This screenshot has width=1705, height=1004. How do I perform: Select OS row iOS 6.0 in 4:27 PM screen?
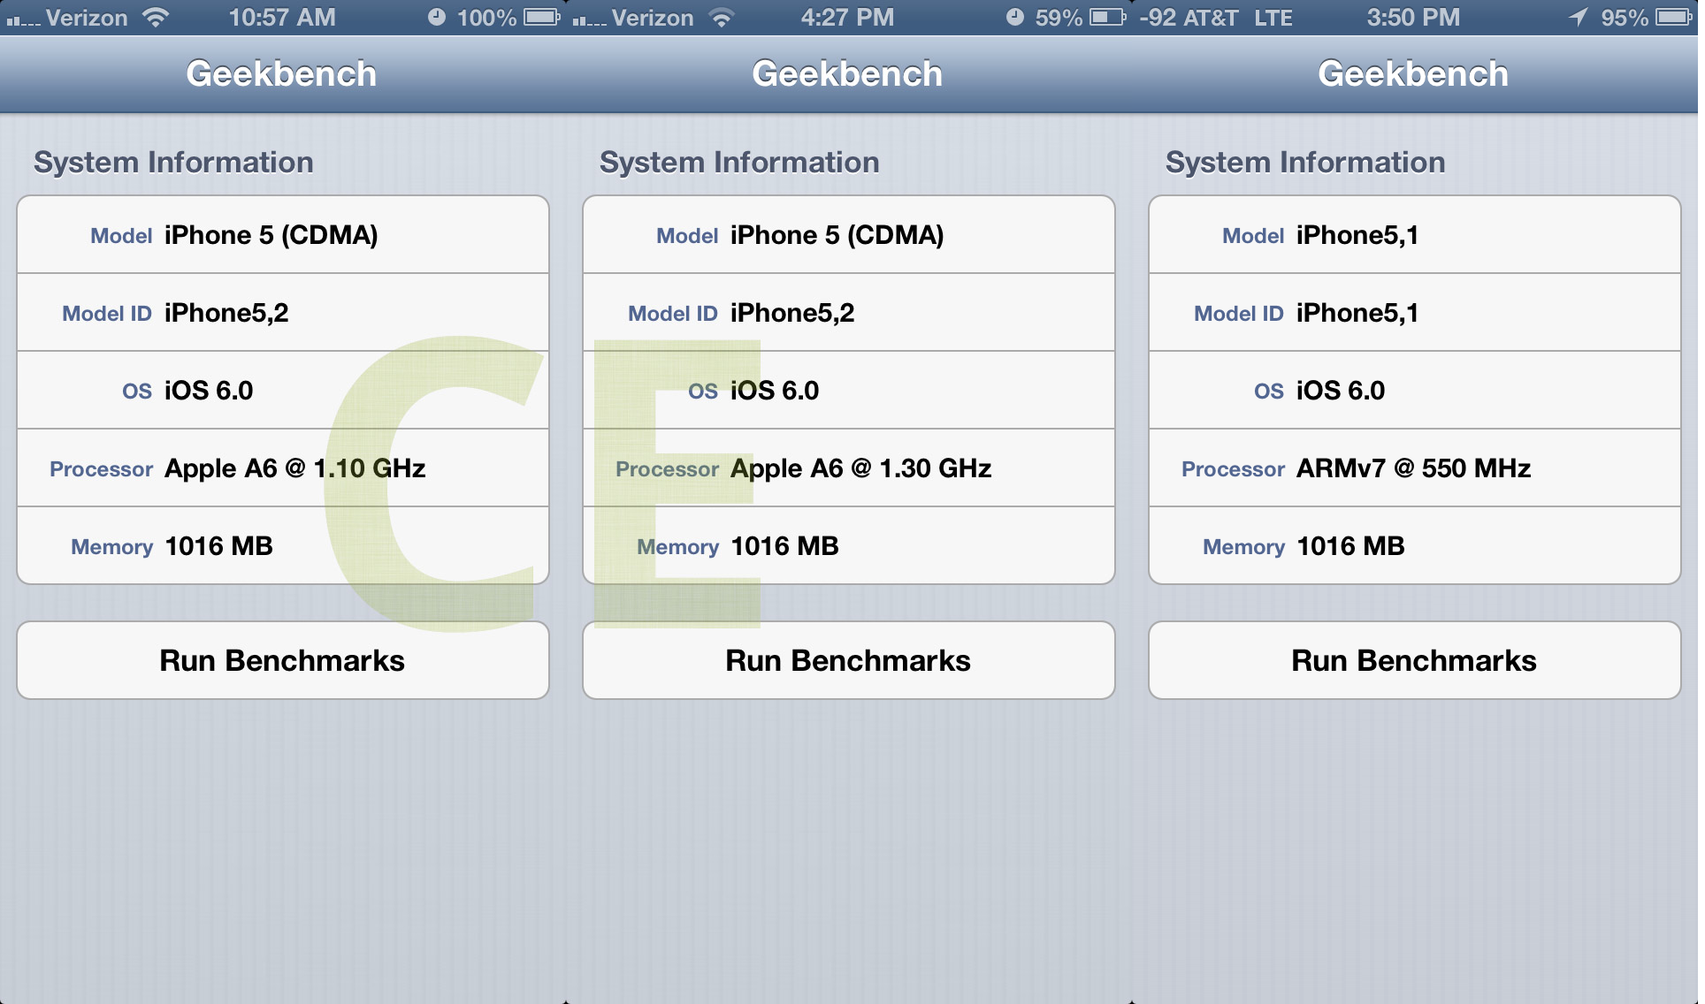pyautogui.click(x=849, y=391)
